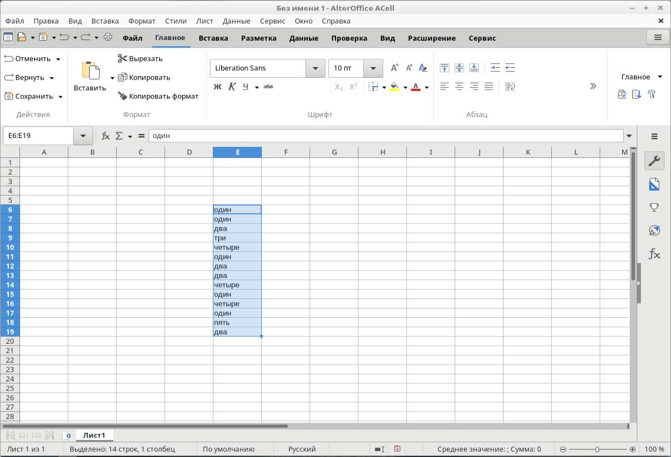Center cell content vertically

(459, 68)
